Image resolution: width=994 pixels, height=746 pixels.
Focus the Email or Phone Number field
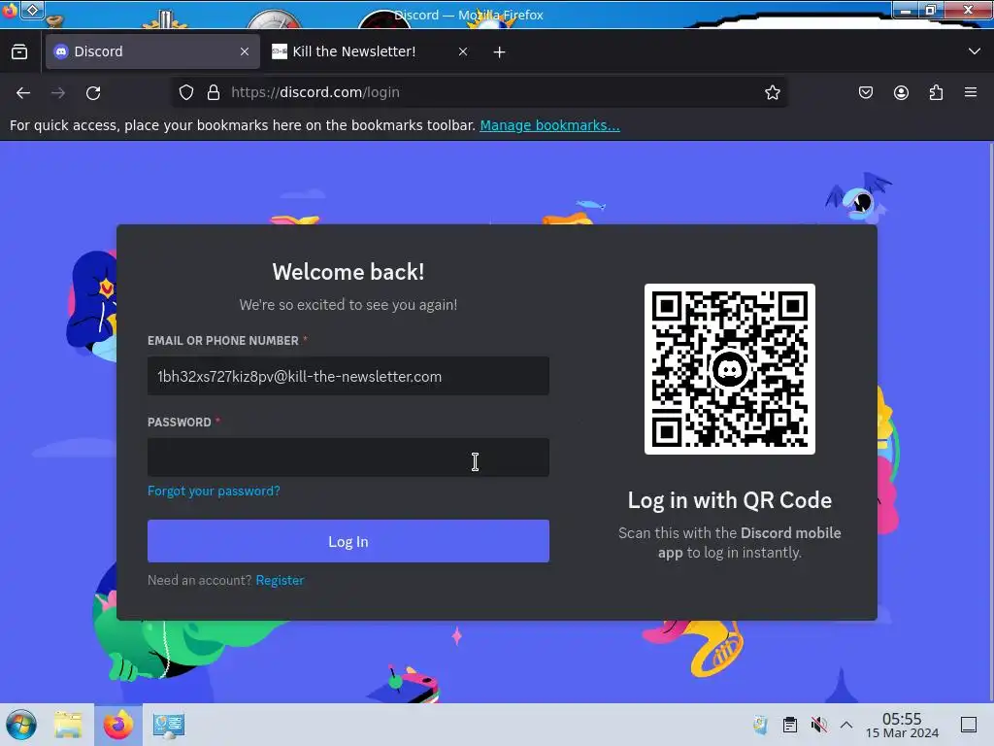click(348, 376)
